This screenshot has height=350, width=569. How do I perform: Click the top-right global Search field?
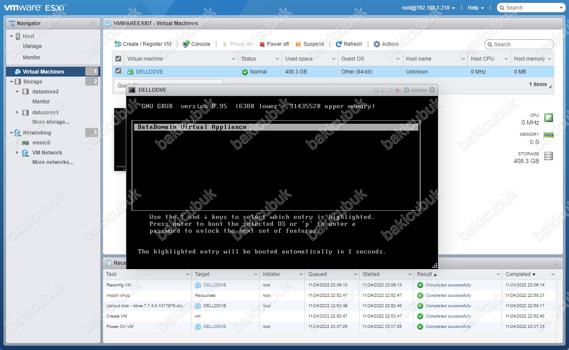pos(532,8)
